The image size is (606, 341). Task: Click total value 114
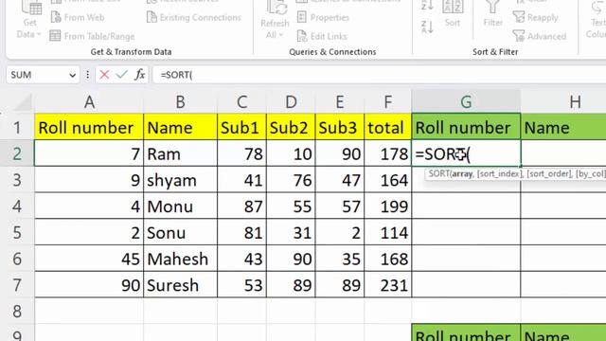[x=388, y=232]
